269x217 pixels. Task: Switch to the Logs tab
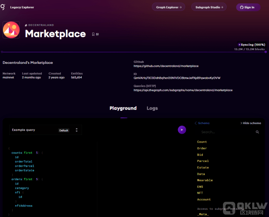tap(152, 108)
